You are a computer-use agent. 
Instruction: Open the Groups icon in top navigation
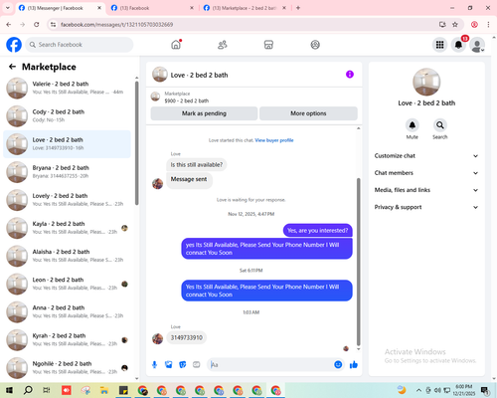pyautogui.click(x=315, y=45)
